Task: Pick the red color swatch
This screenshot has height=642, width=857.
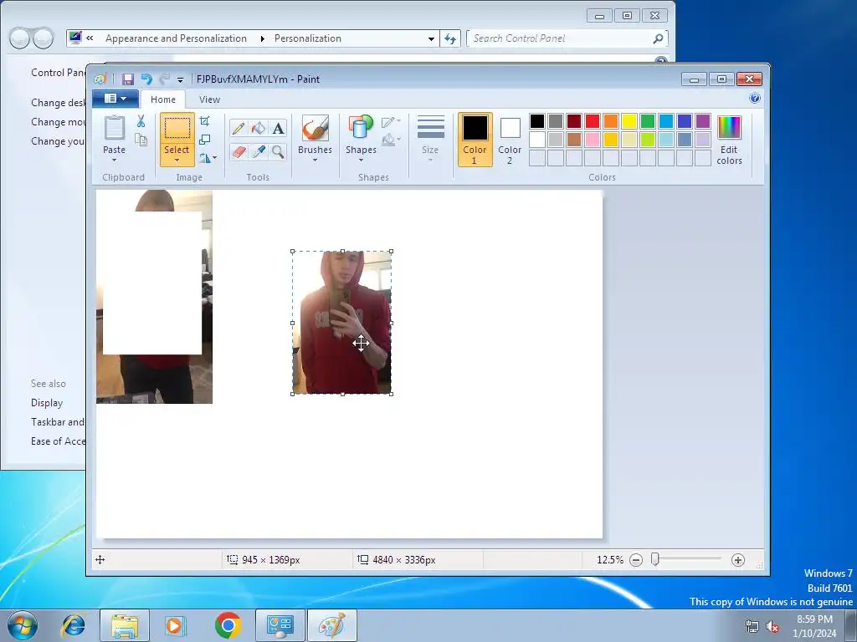Action: 593,120
